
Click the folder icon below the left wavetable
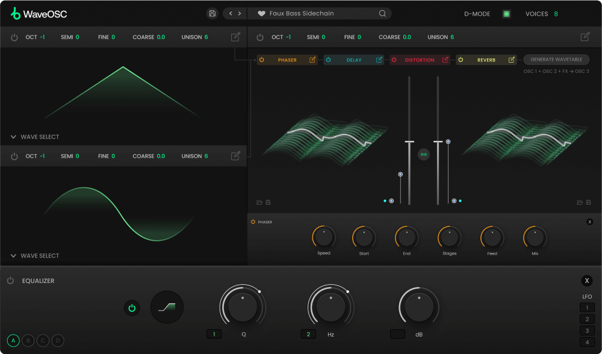coord(259,203)
